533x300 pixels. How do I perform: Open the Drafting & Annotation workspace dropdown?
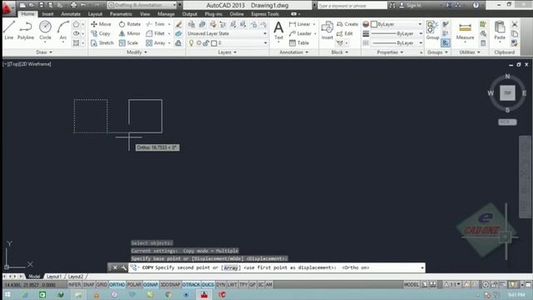[142, 5]
